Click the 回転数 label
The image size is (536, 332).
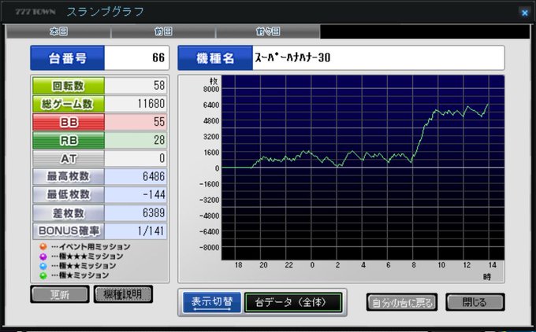[69, 86]
